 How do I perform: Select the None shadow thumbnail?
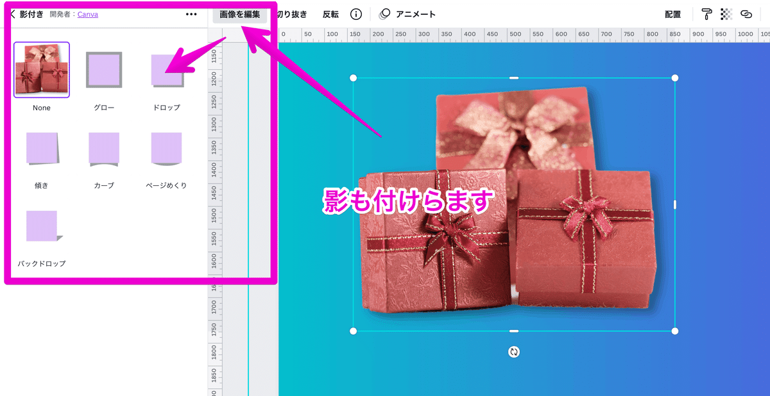point(42,70)
